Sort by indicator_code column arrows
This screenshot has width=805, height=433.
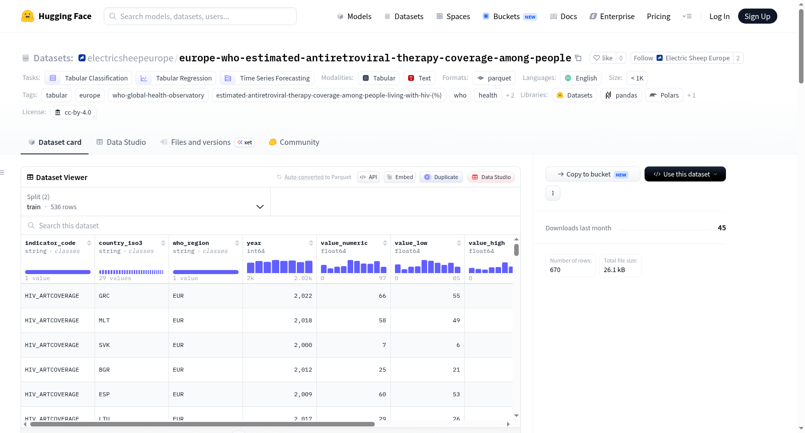89,243
